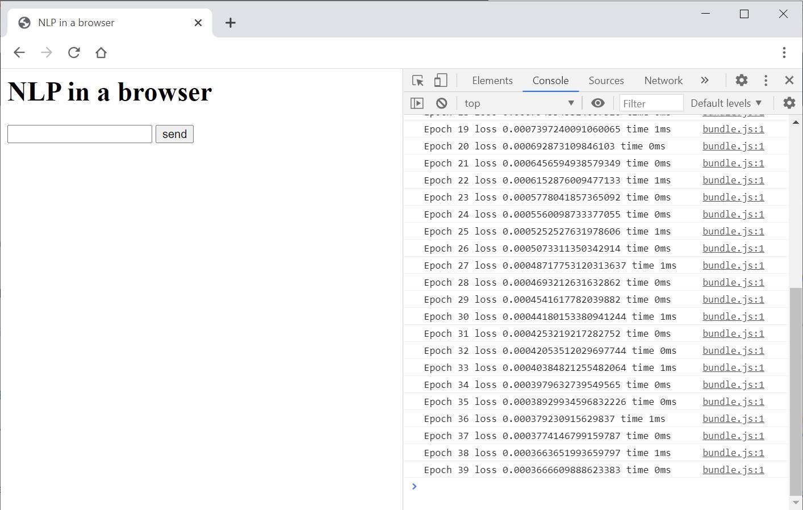Screen dimensions: 803x510
Task: Switch to the Console panel
Action: tap(550, 81)
